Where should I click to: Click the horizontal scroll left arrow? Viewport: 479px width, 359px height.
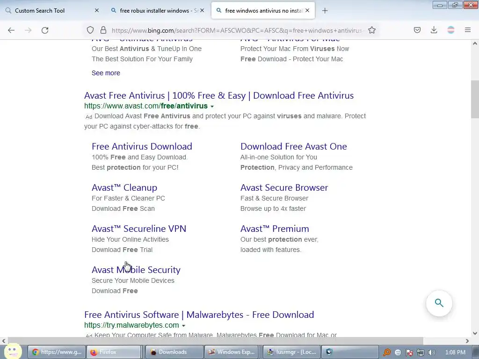tap(4, 341)
